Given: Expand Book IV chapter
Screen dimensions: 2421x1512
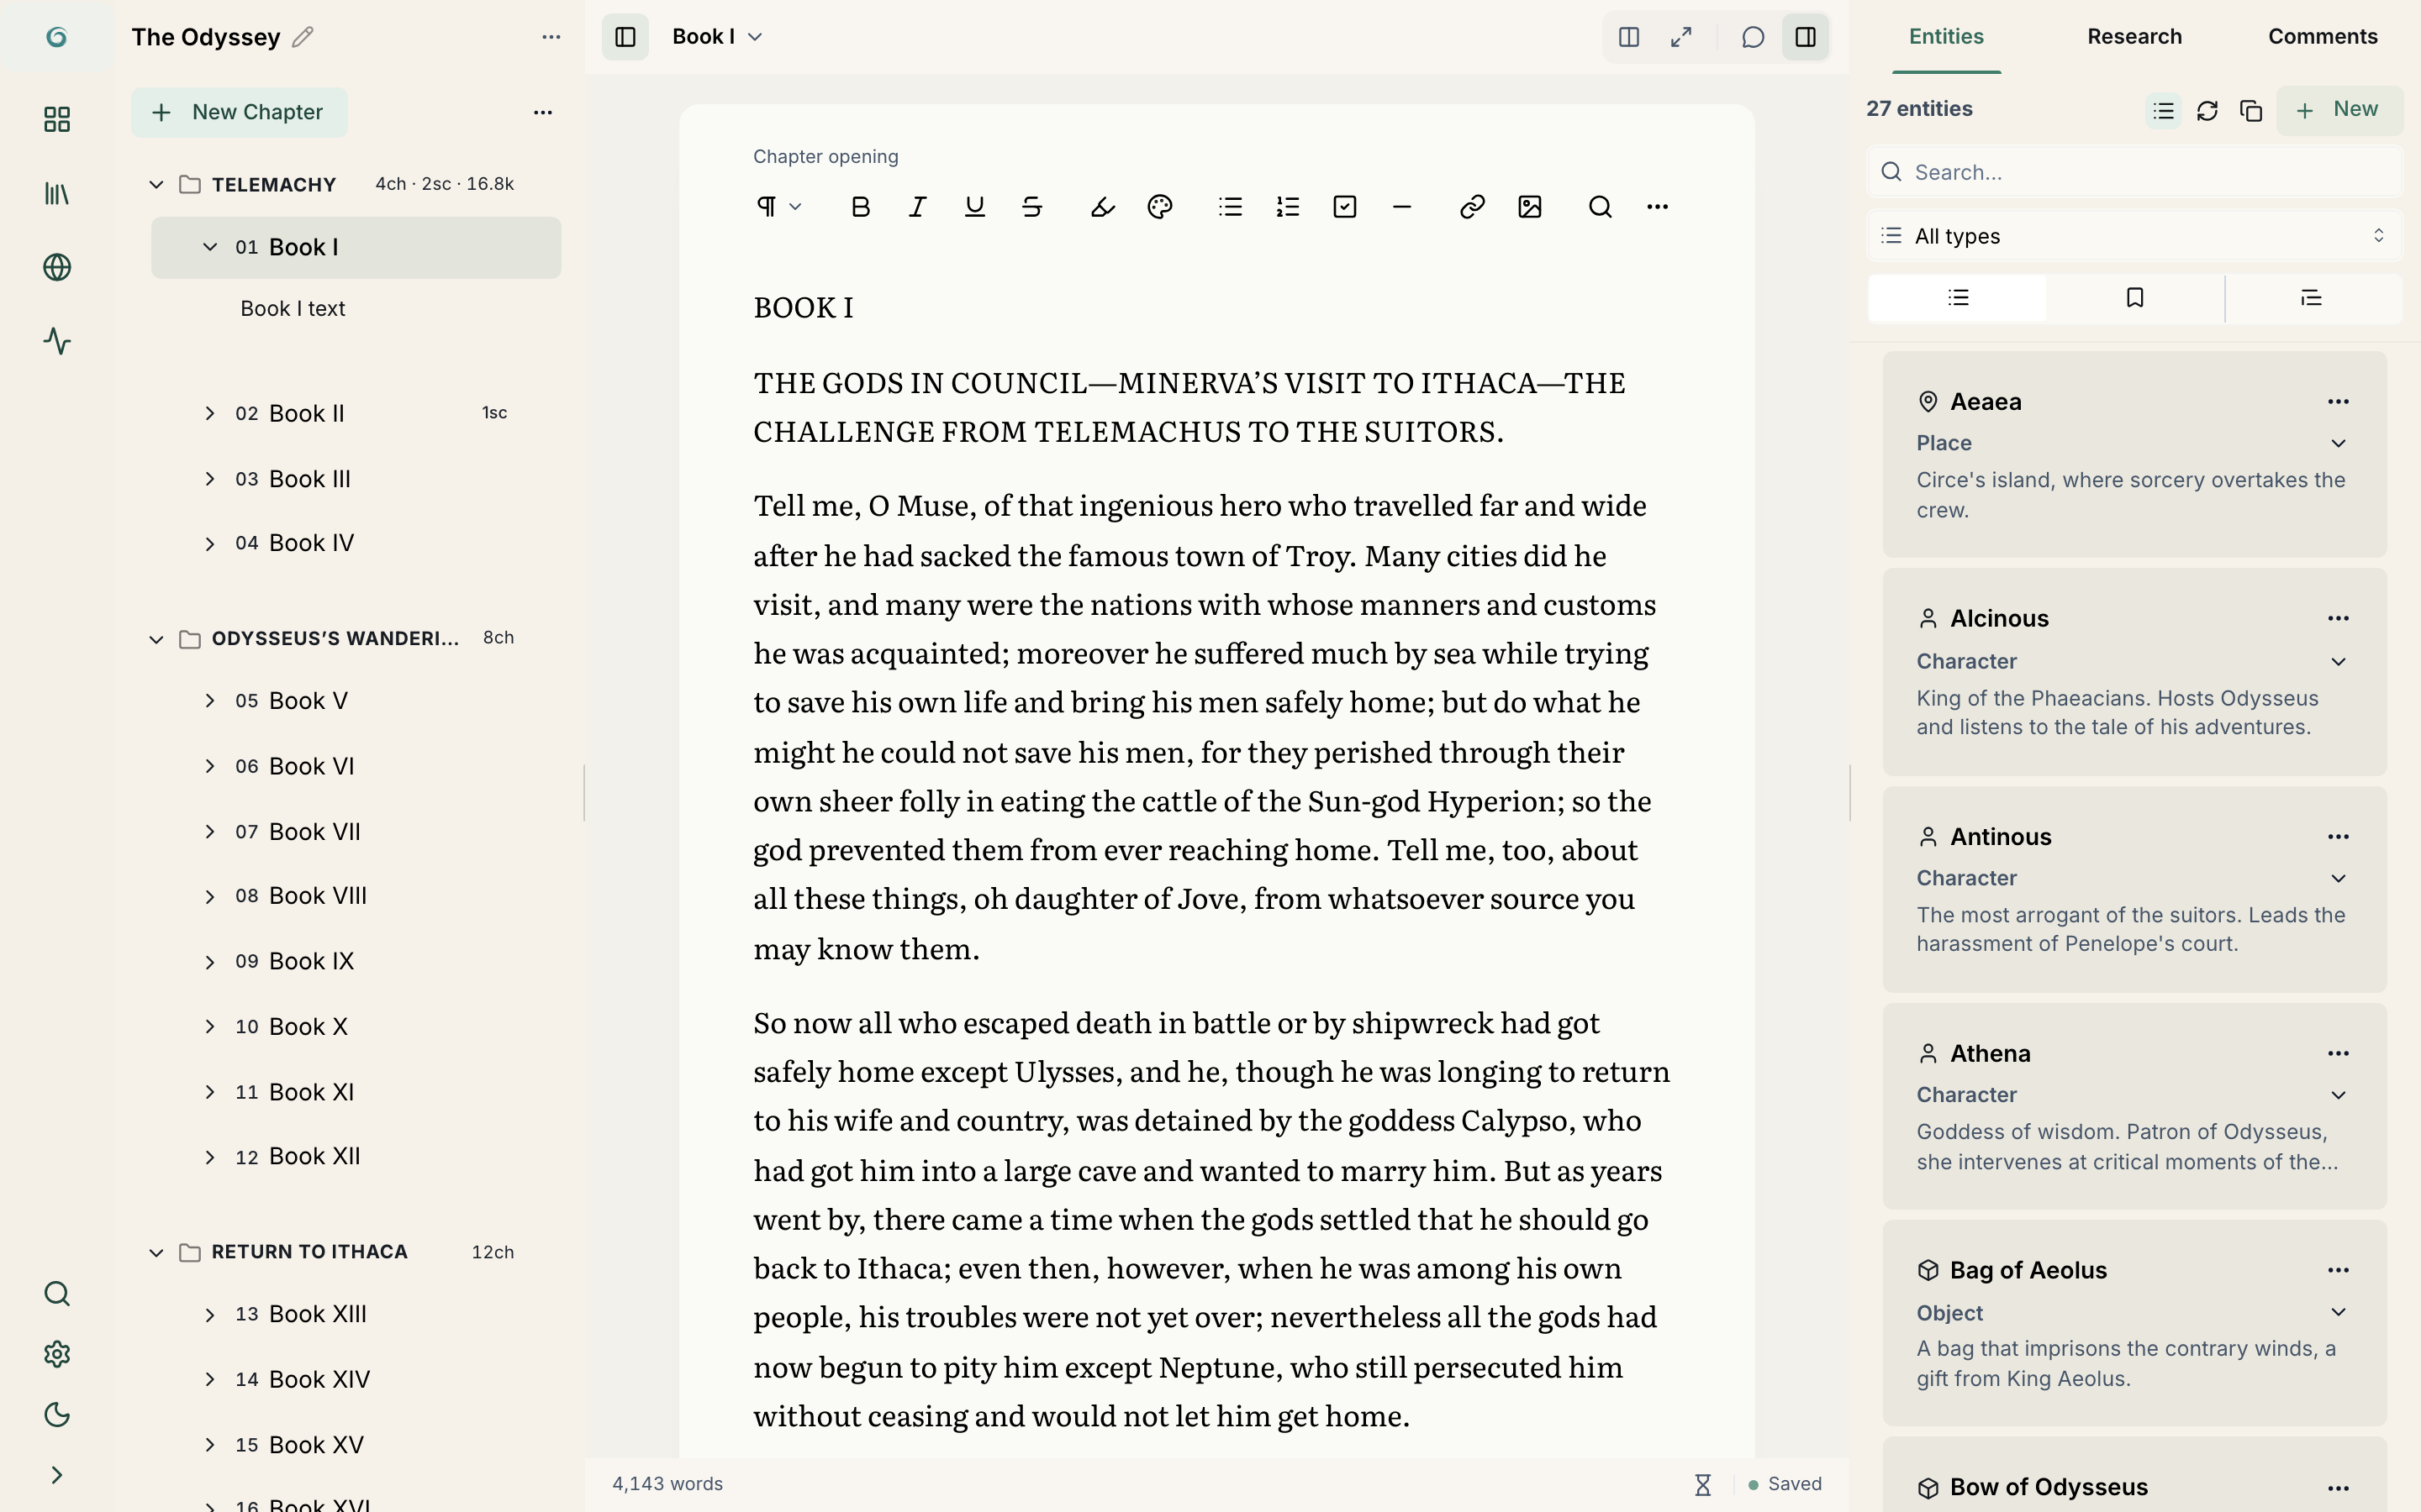Looking at the screenshot, I should click(x=210, y=544).
